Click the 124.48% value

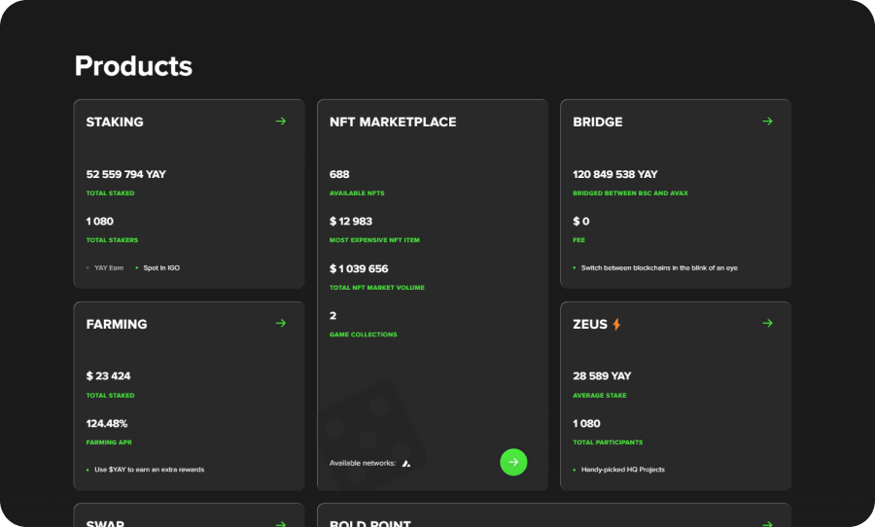(107, 424)
